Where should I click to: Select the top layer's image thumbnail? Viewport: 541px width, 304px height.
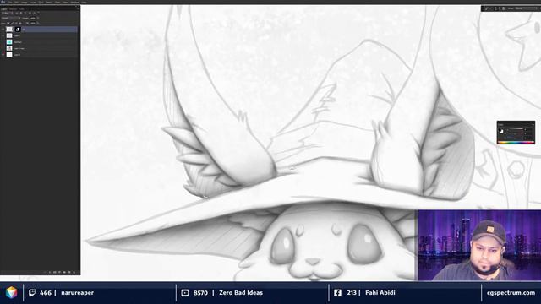pos(9,30)
